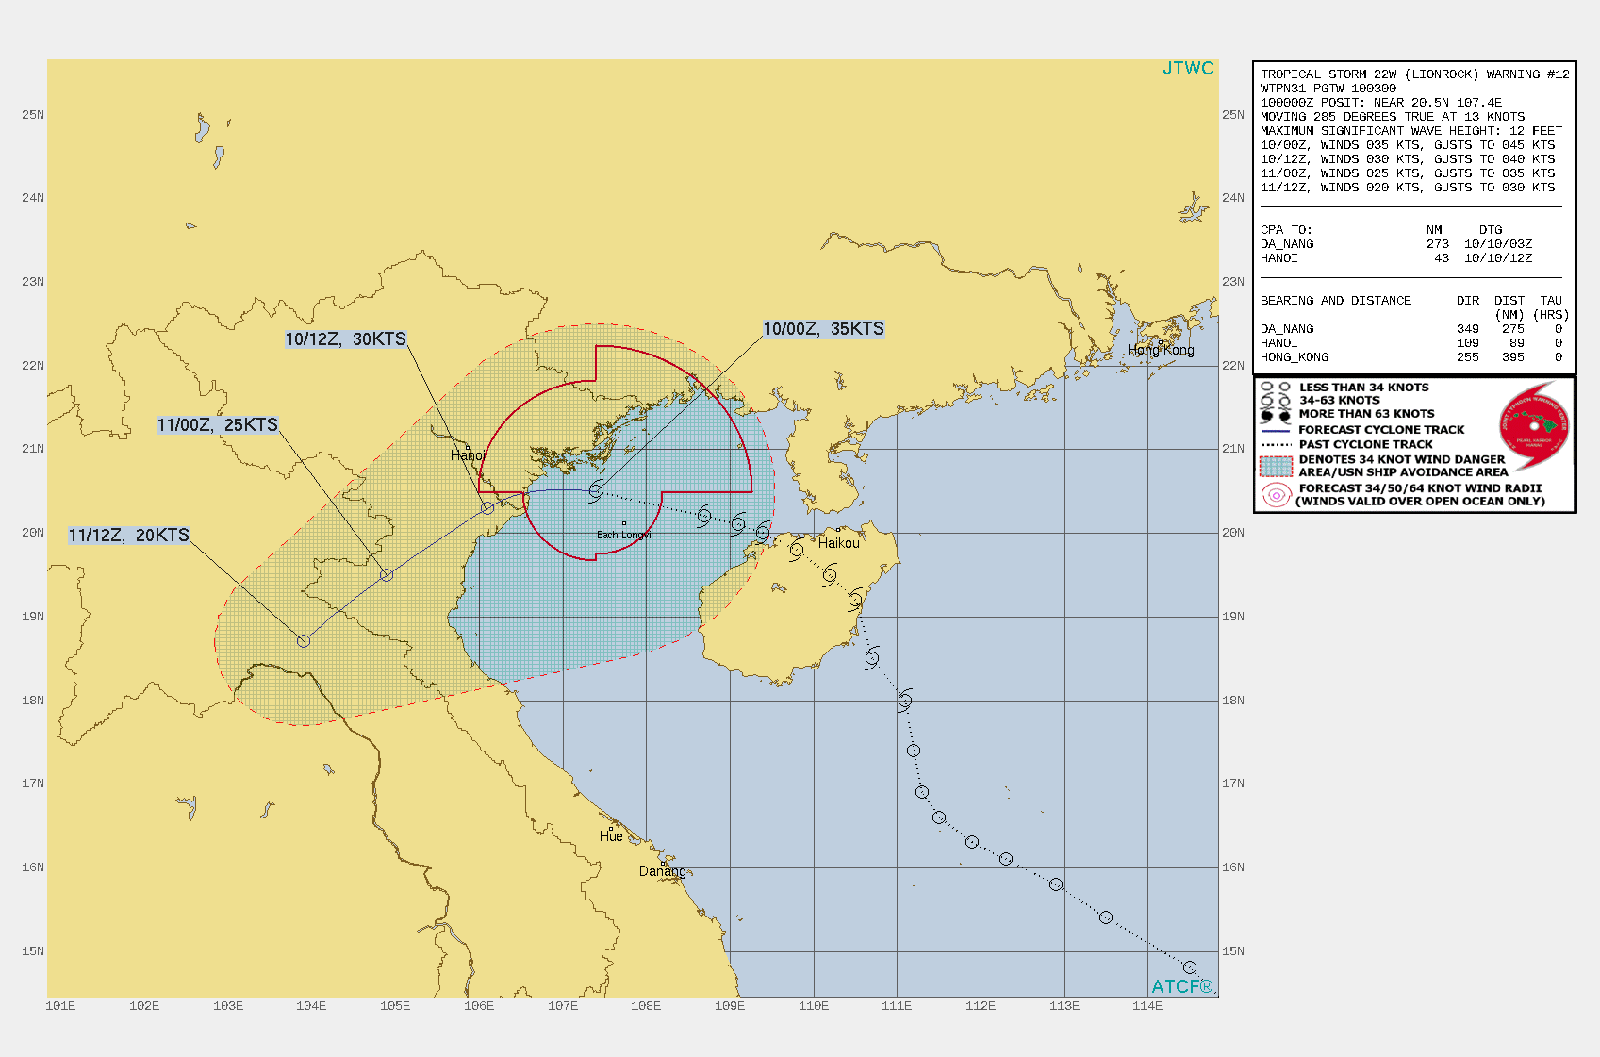Click the dotted past track line sample in legend
1600x1057 pixels.
pos(1276,444)
